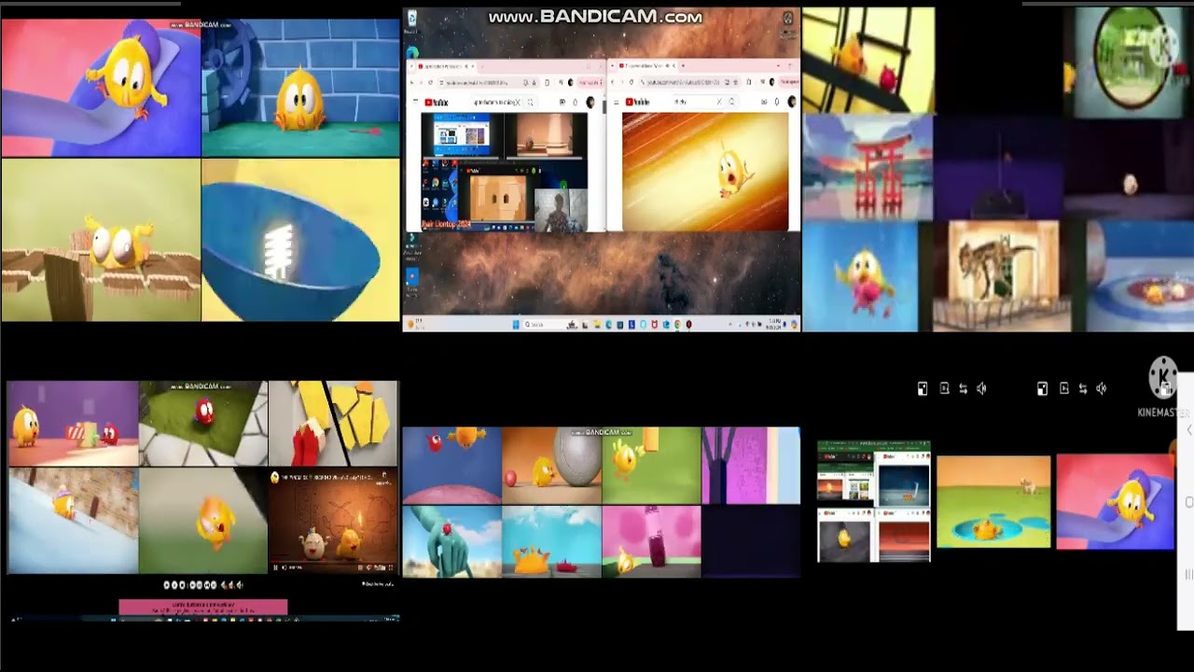Select the dinosaur skeleton clip
Viewport: 1194px width, 672px height.
coord(1002,276)
